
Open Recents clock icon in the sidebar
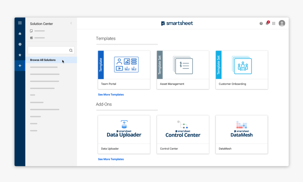coord(20,44)
